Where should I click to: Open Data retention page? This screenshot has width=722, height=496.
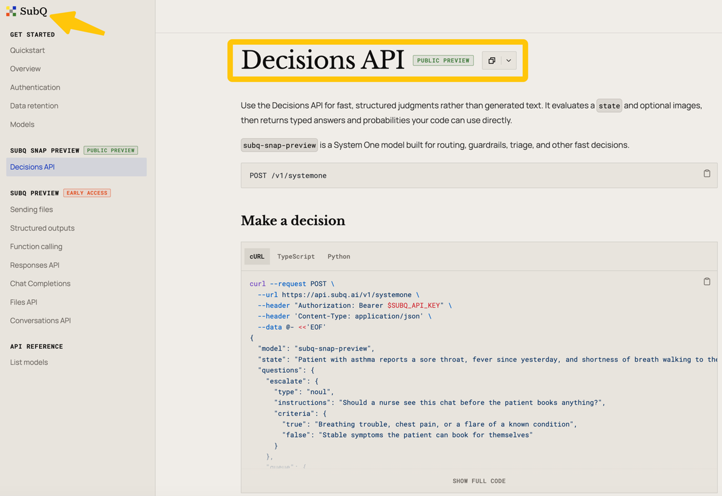pyautogui.click(x=34, y=106)
